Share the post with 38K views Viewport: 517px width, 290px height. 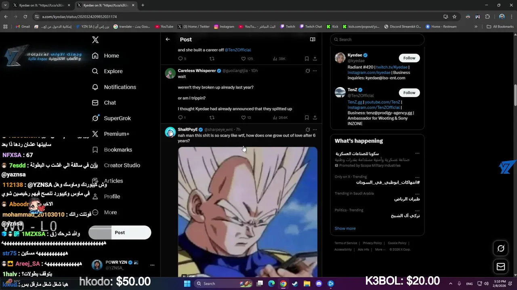coord(315,59)
